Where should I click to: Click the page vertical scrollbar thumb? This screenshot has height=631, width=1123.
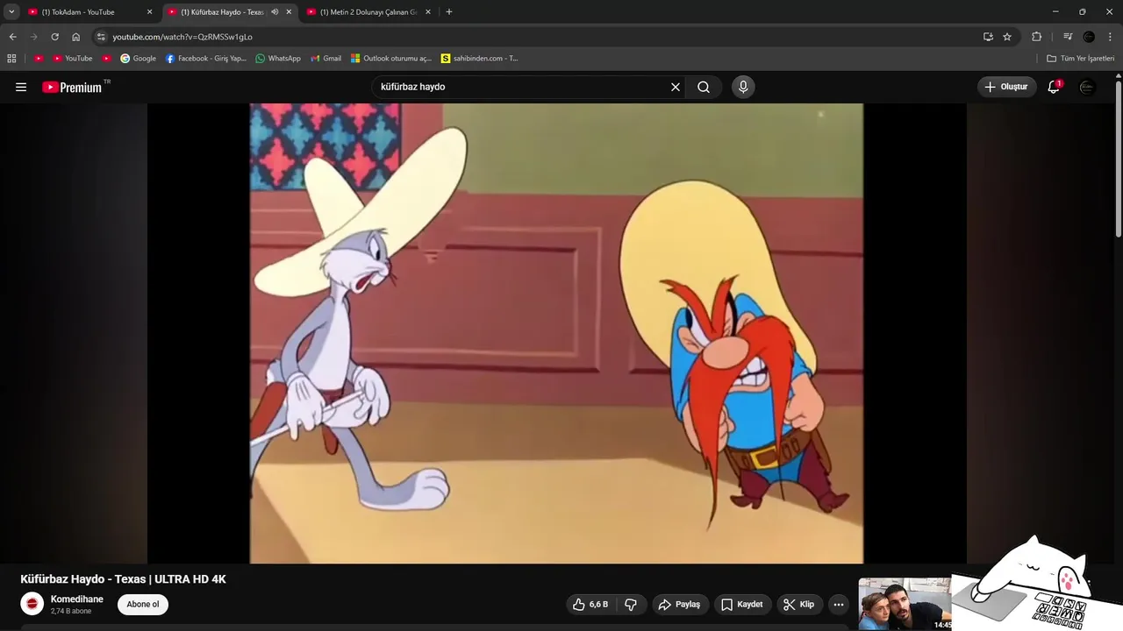tap(1119, 158)
